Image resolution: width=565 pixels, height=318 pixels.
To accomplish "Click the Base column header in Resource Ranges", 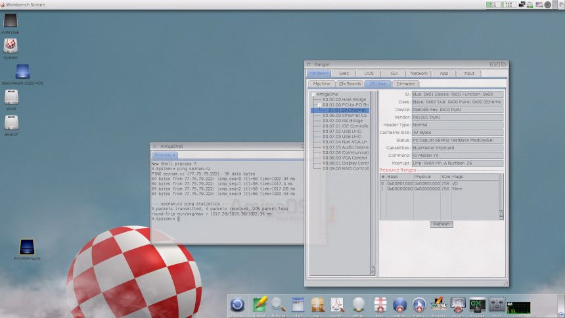I will pyautogui.click(x=399, y=177).
